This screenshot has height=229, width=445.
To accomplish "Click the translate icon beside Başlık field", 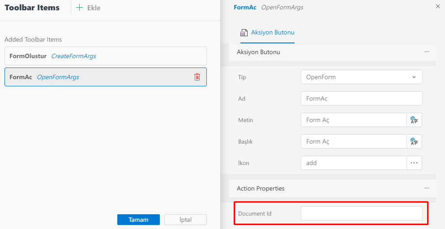I will coord(414,141).
